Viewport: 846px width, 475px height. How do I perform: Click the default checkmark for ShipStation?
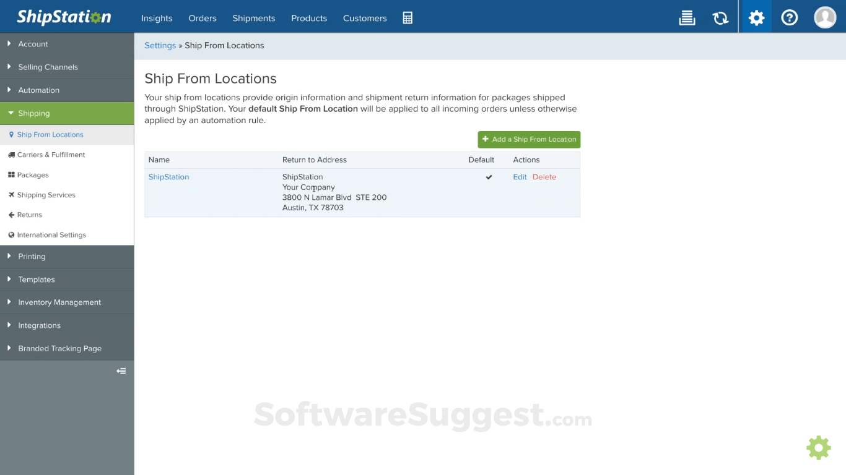pyautogui.click(x=489, y=177)
